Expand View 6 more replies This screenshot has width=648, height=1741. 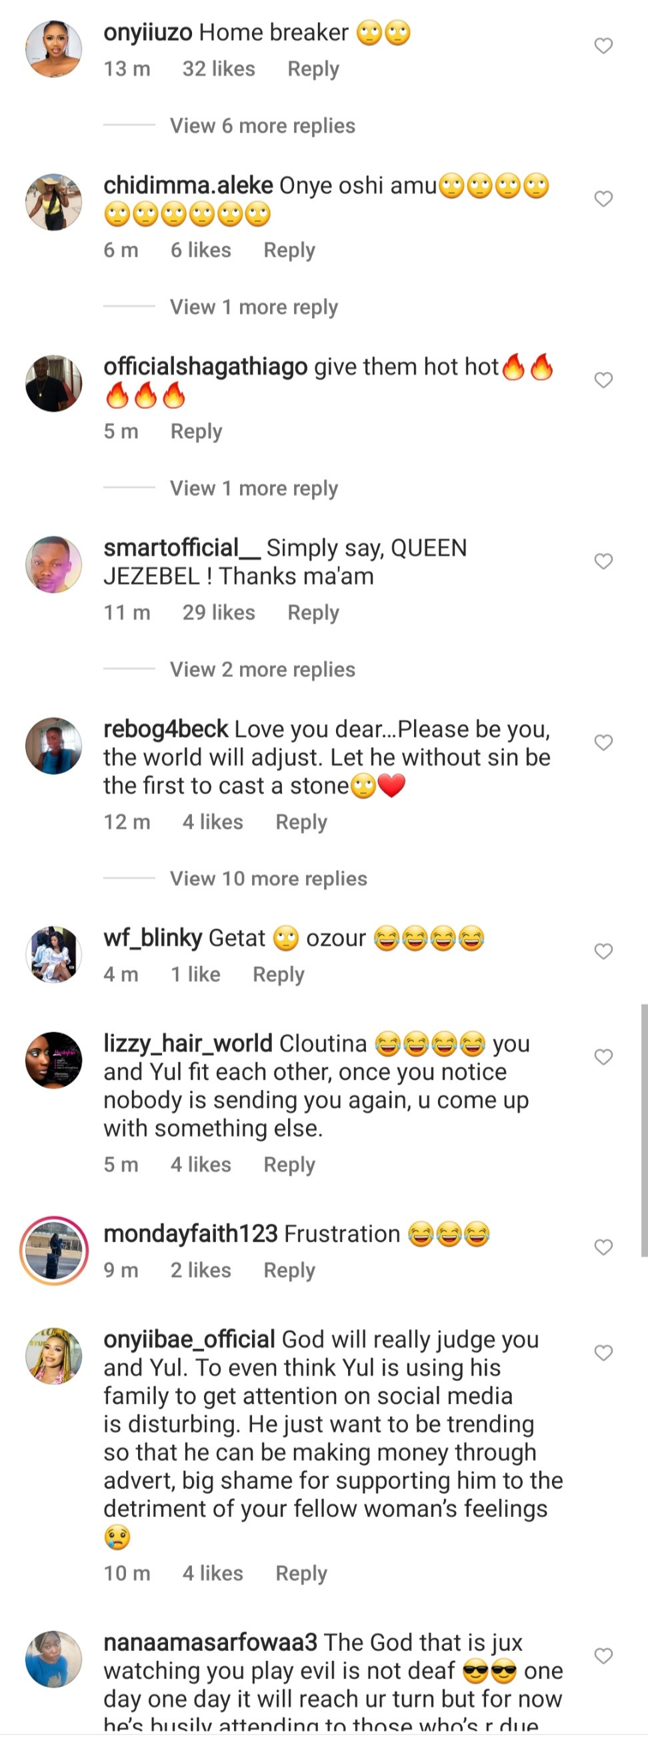point(262,126)
